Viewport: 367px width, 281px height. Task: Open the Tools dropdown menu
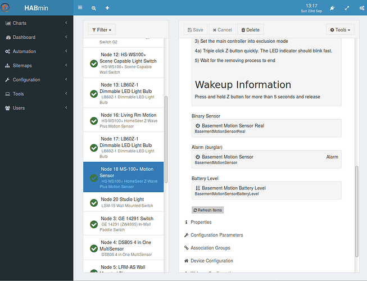(x=340, y=30)
